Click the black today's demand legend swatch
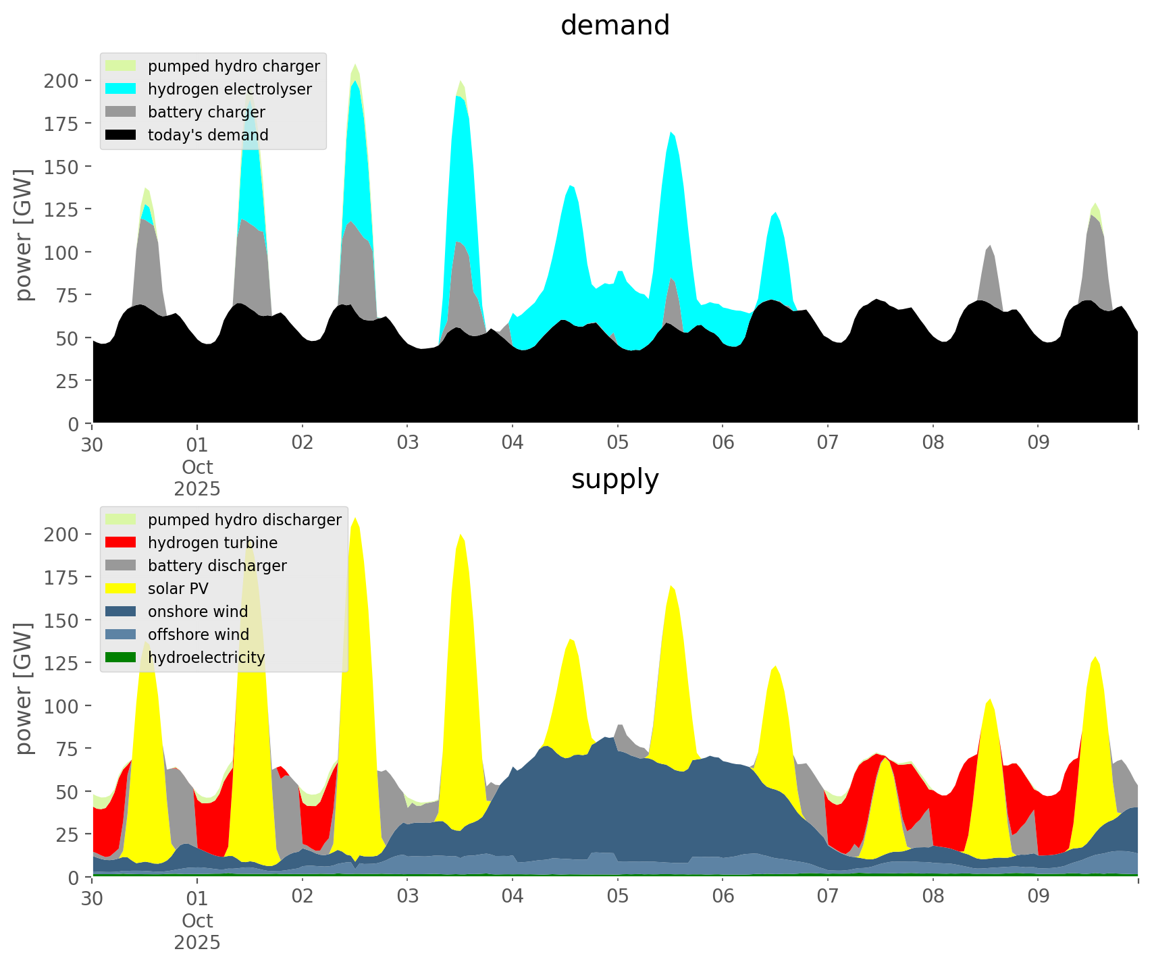1152x966 pixels. point(121,135)
